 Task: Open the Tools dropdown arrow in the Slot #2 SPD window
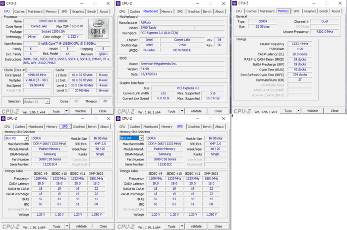[x=67, y=226]
